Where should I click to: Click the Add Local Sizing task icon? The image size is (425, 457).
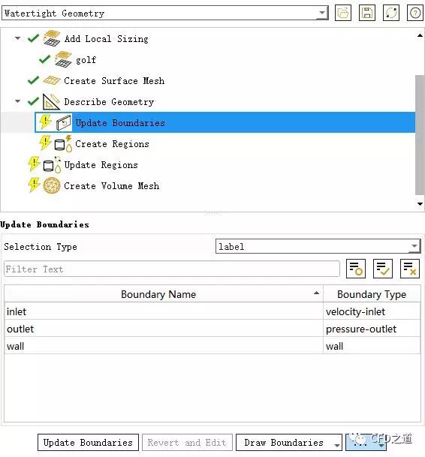tap(52, 38)
